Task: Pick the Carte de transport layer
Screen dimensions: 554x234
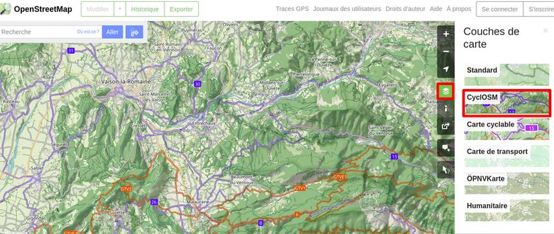Action: (x=506, y=156)
